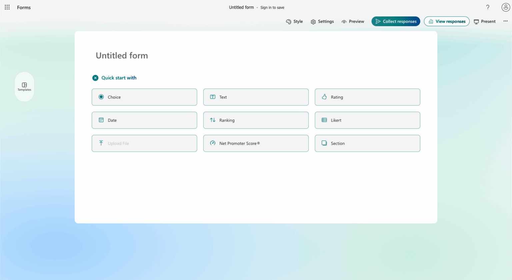Image resolution: width=512 pixels, height=280 pixels.
Task: Add a Choice question
Action: coord(144,97)
